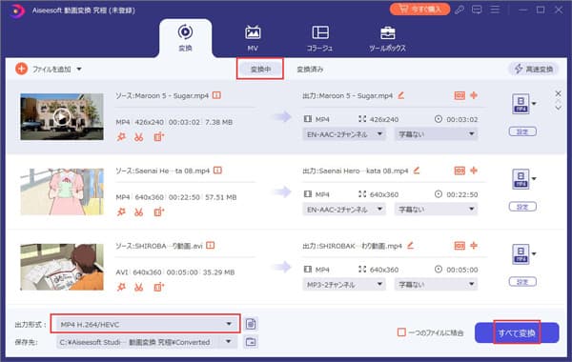Image resolution: width=572 pixels, height=362 pixels.
Task: Expand the ファイルを追加 dropdown arrow
Action: coord(79,69)
